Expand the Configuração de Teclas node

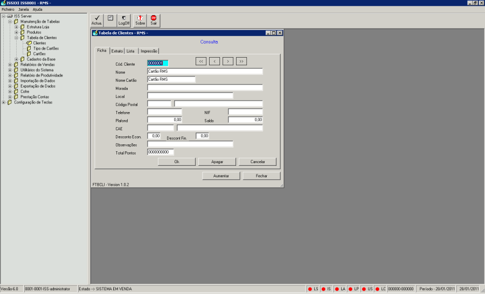tap(3, 102)
